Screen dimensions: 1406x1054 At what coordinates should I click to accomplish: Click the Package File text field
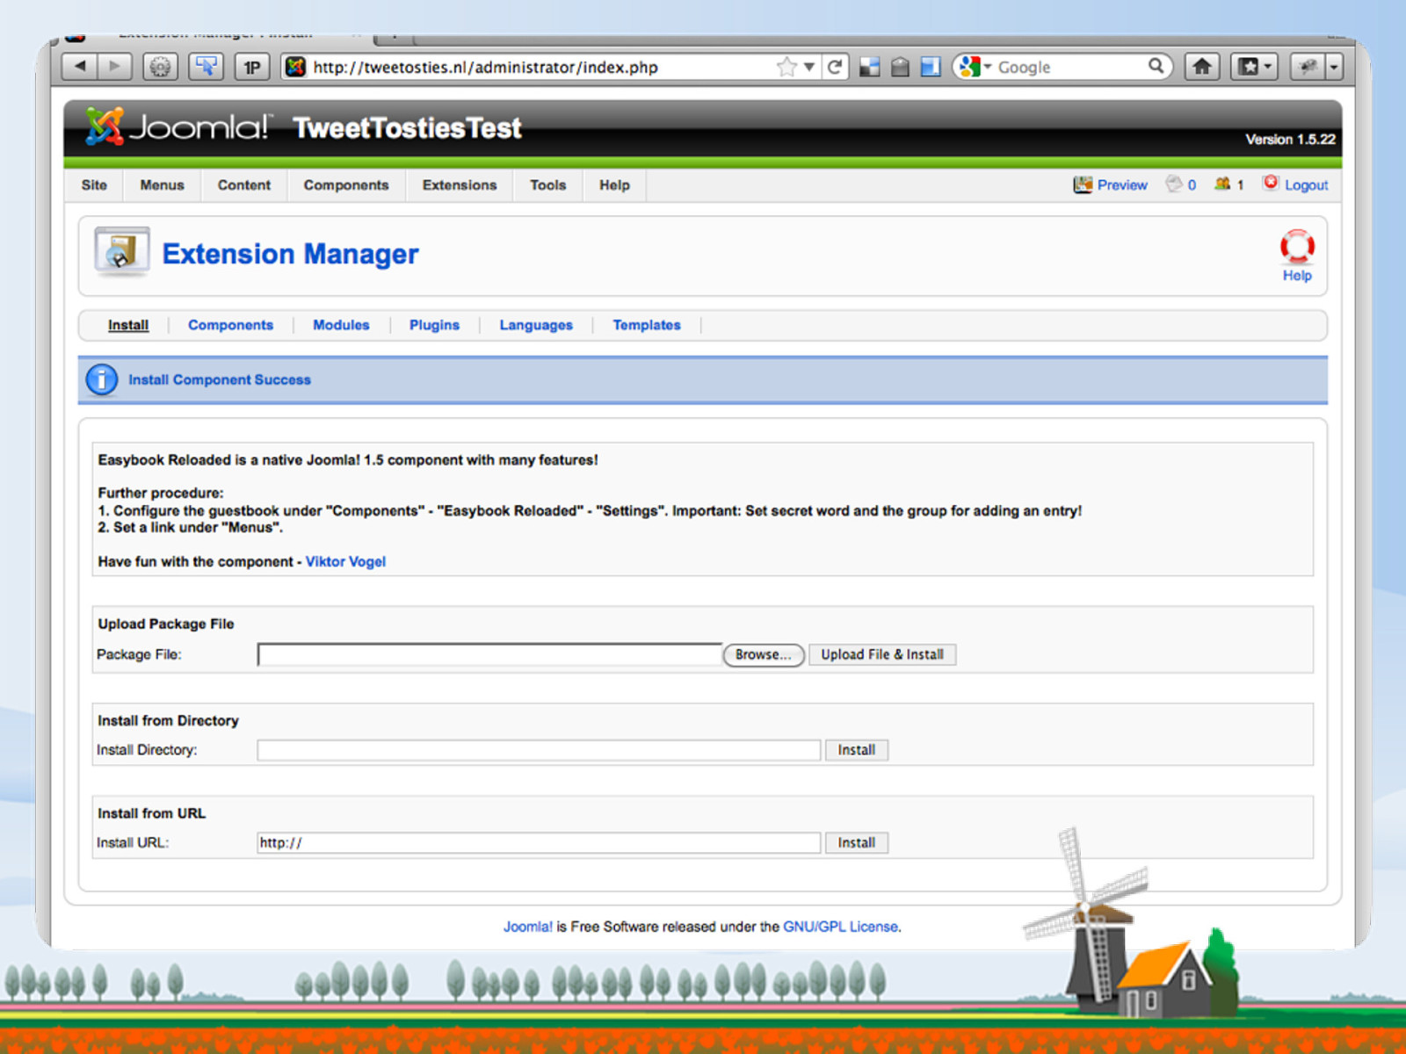[489, 654]
